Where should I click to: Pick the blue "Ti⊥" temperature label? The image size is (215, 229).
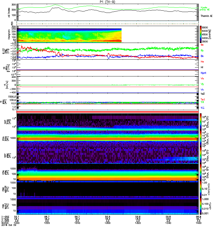pyautogui.click(x=202, y=108)
